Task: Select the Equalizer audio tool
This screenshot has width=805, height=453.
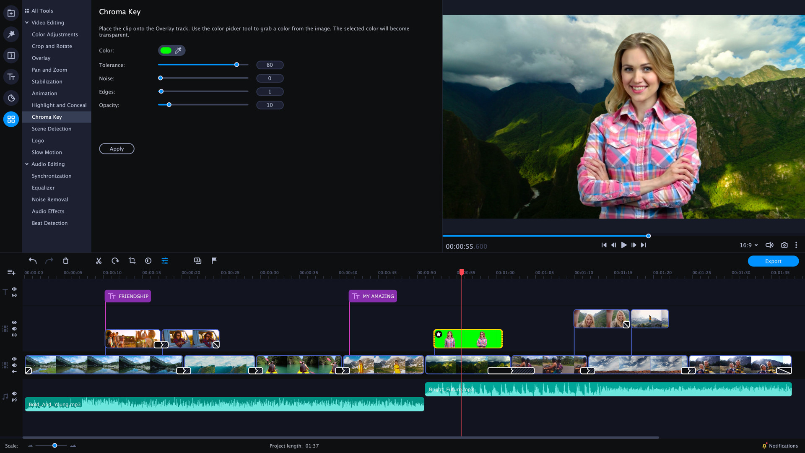Action: coord(43,187)
